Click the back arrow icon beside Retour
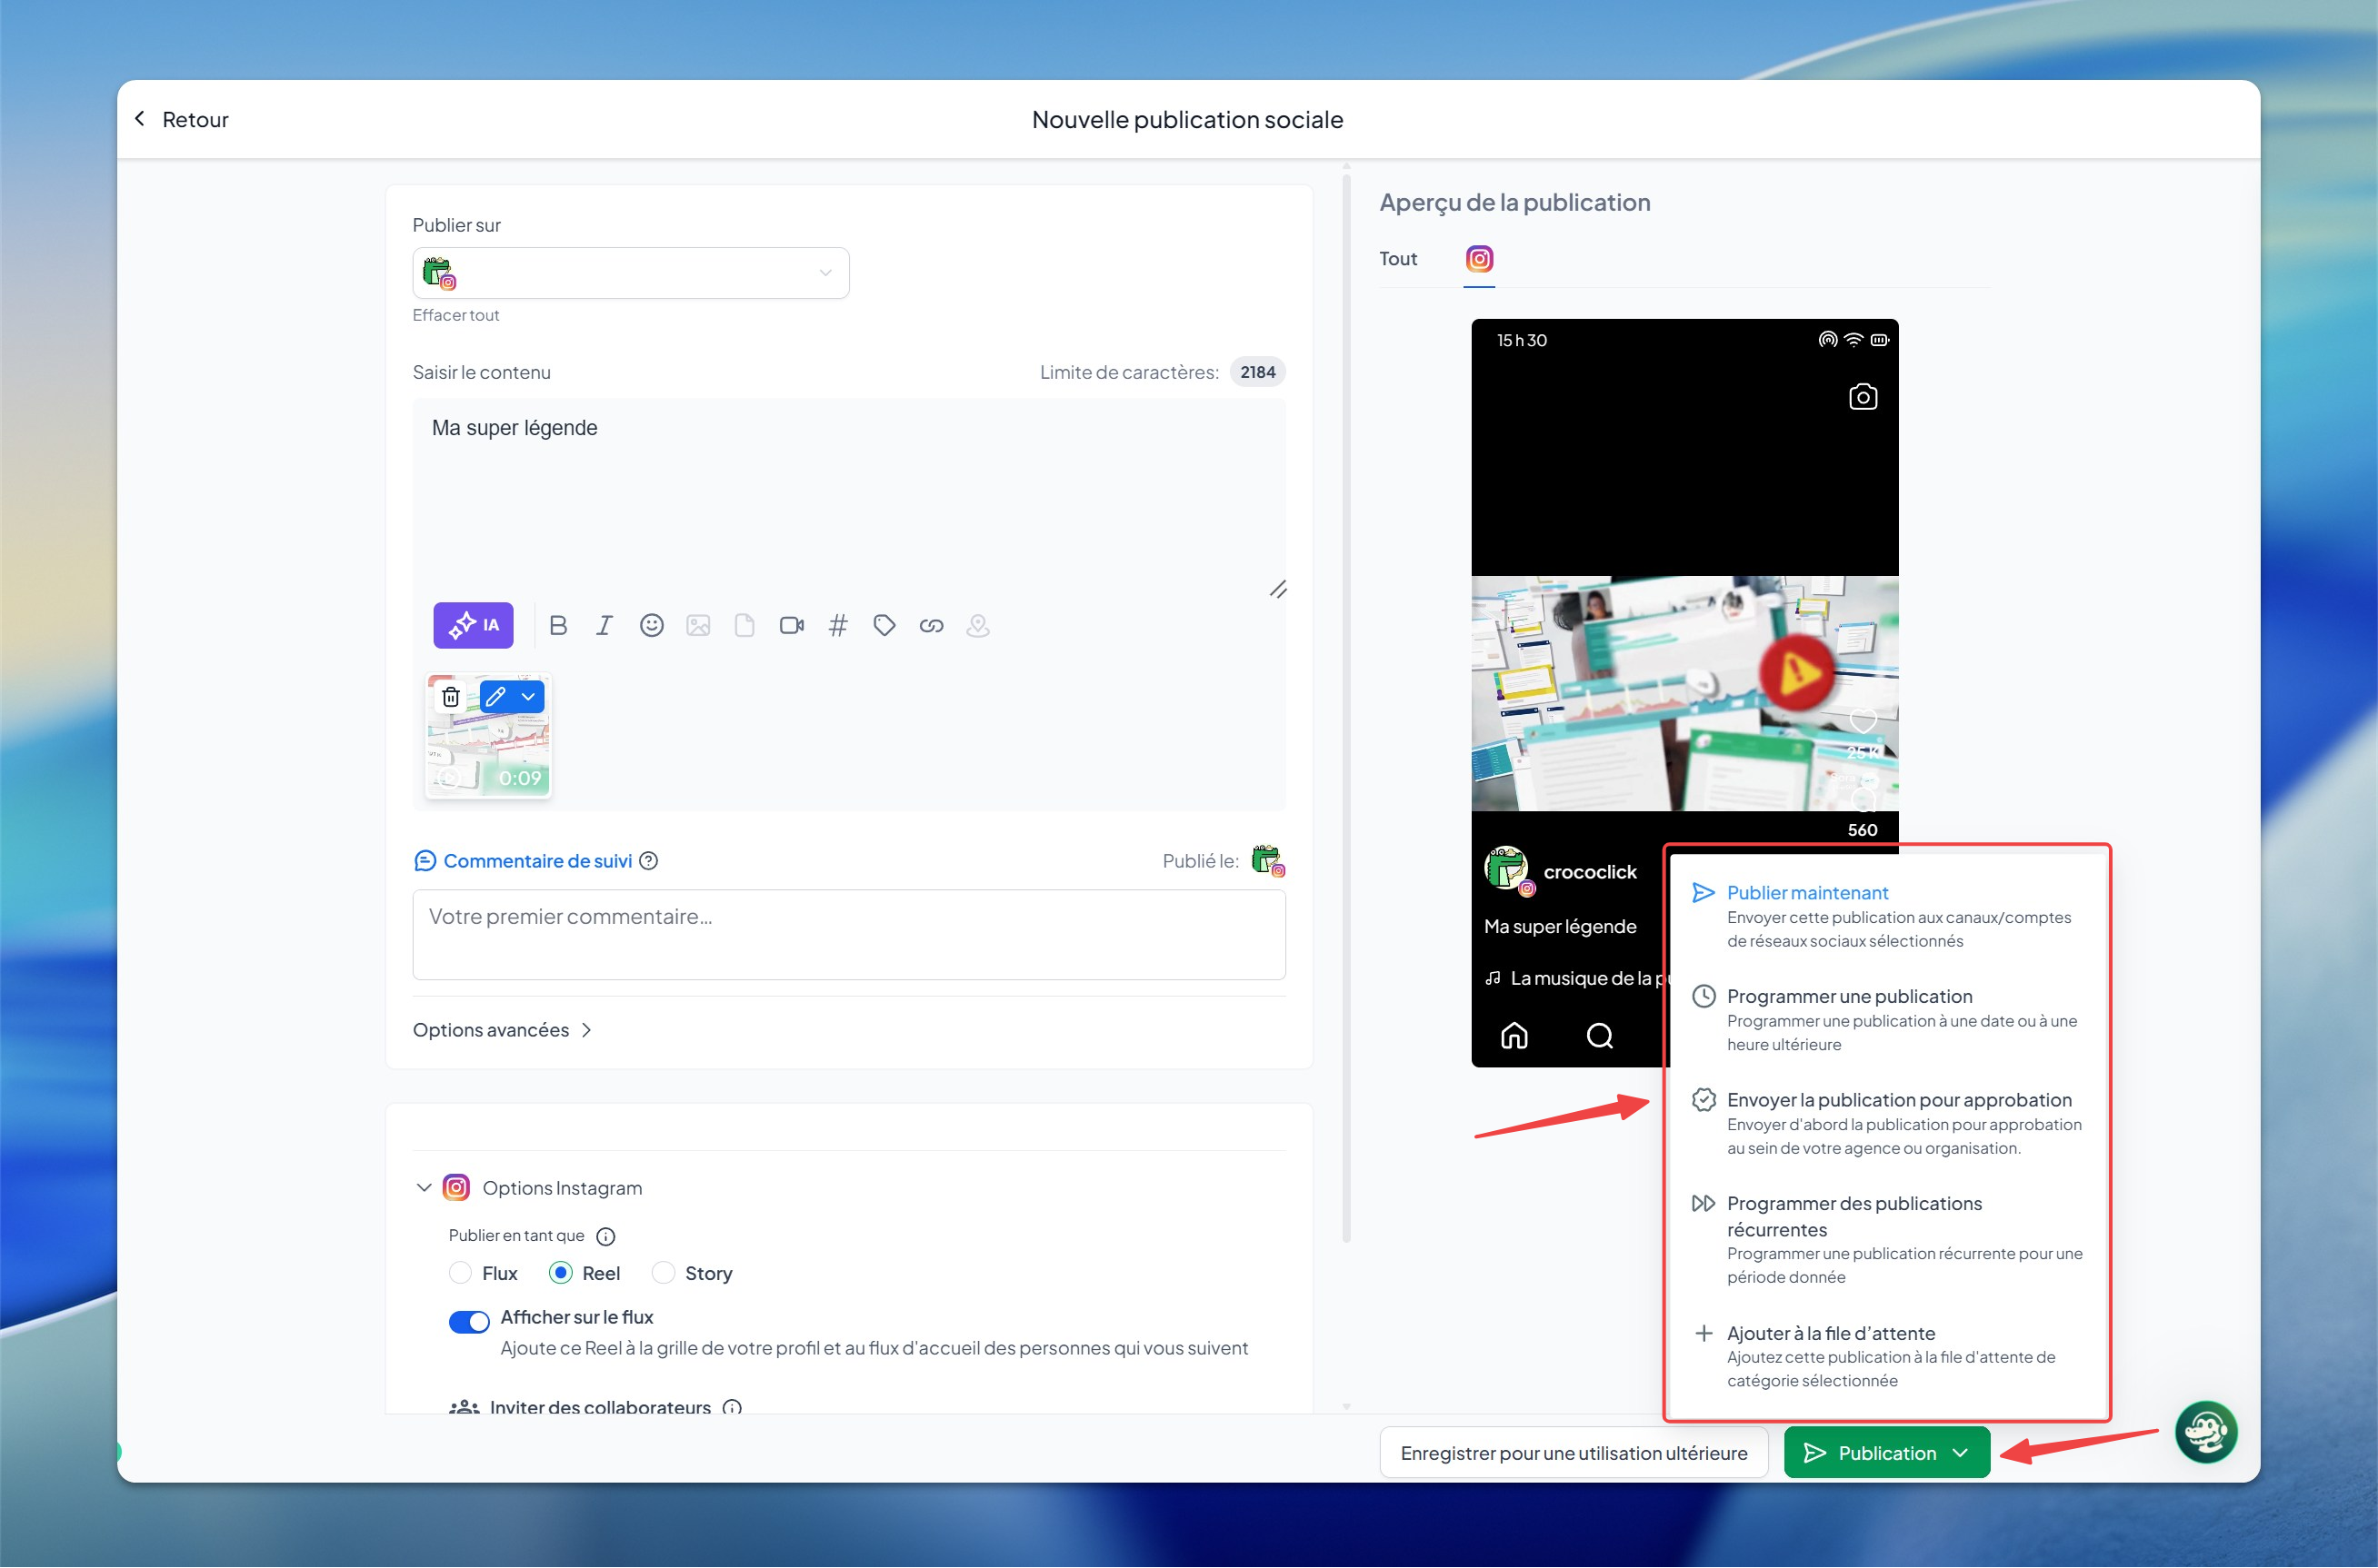This screenshot has width=2378, height=1568. coord(140,119)
